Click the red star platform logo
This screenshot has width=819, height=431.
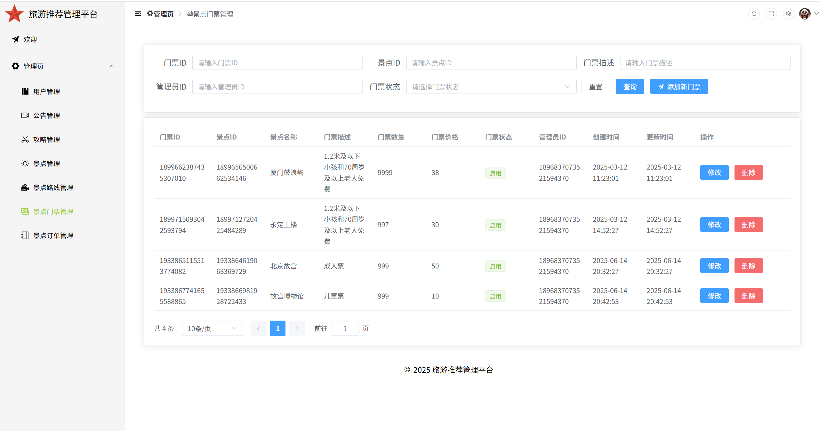[14, 14]
